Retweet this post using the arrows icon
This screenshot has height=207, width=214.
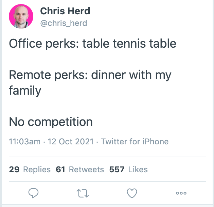[x=83, y=193]
